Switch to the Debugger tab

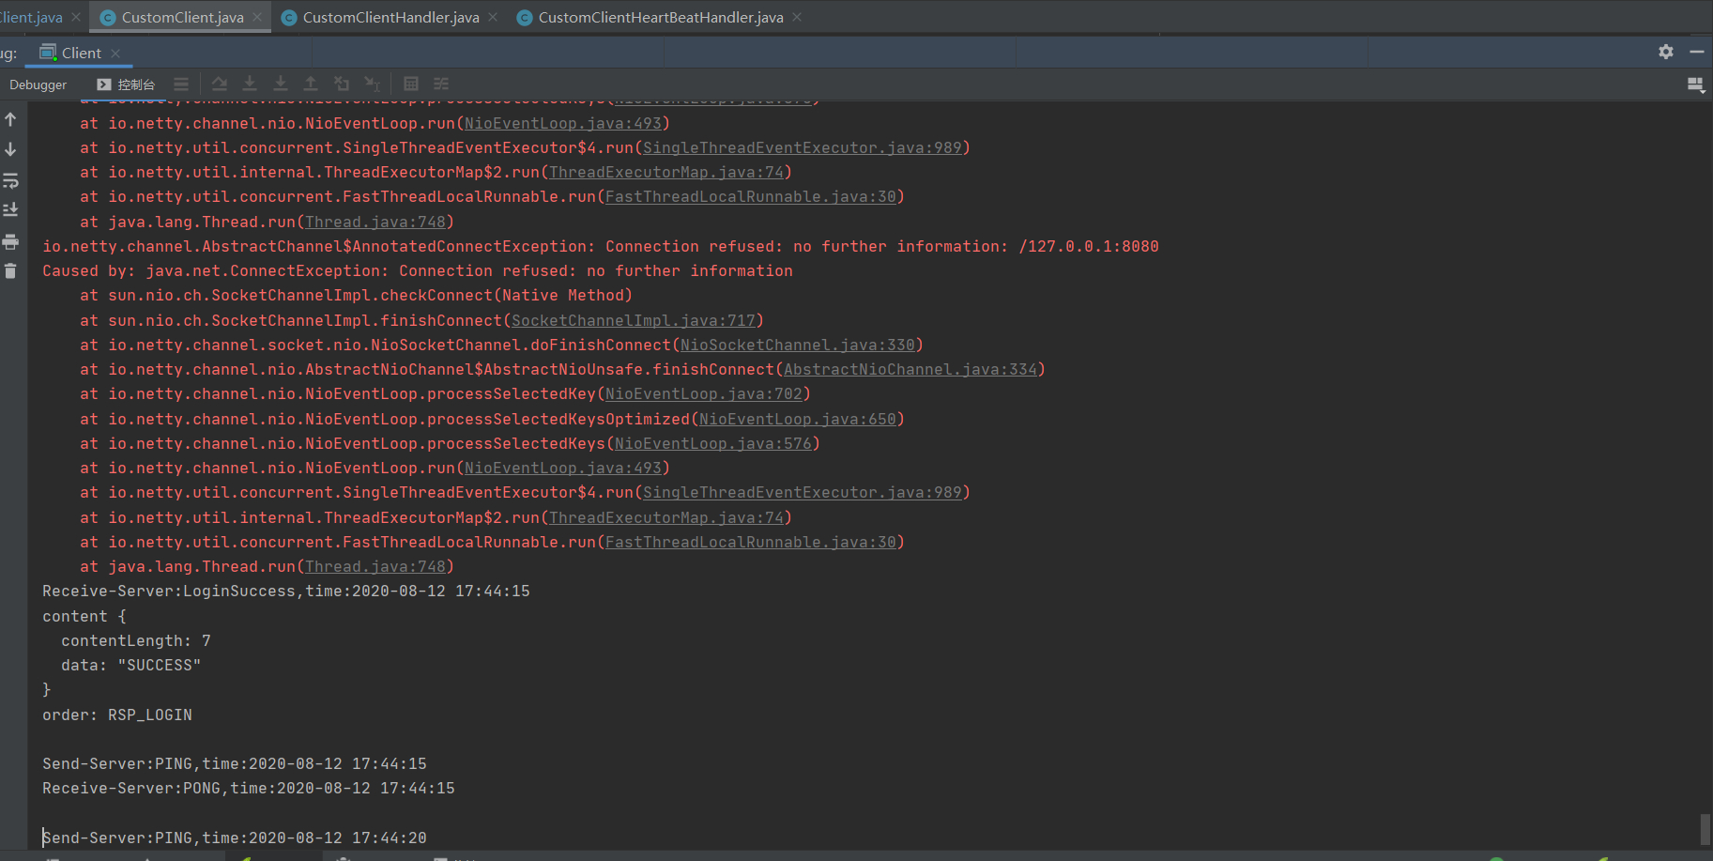[x=38, y=85]
